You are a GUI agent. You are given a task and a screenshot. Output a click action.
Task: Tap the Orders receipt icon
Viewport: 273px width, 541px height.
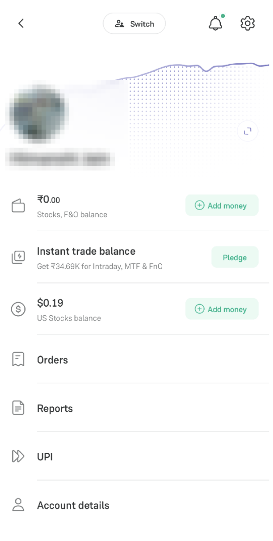(18, 359)
